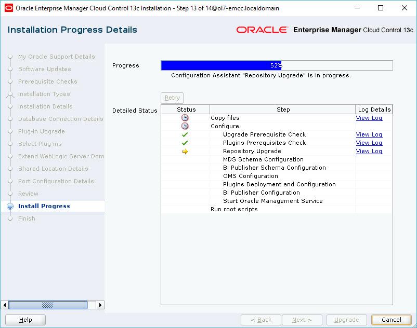Select Installation Types step in sidebar

tap(44, 94)
